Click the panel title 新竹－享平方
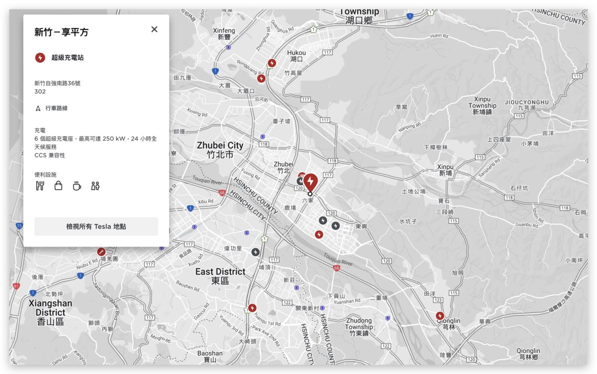 coord(61,32)
